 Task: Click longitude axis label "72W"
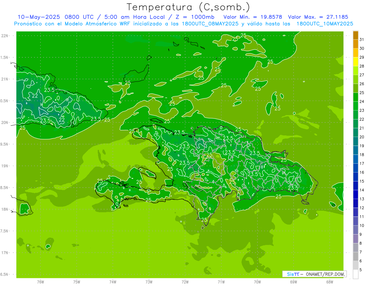[185, 282]
